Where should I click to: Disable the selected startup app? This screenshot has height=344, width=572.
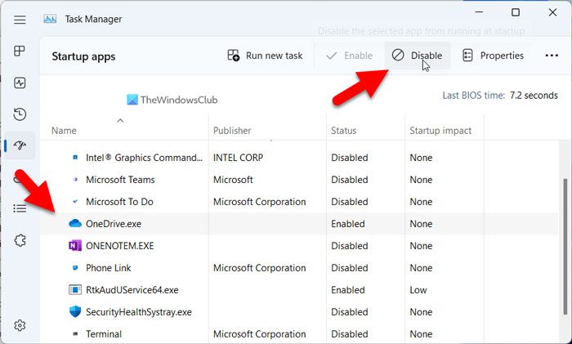417,56
